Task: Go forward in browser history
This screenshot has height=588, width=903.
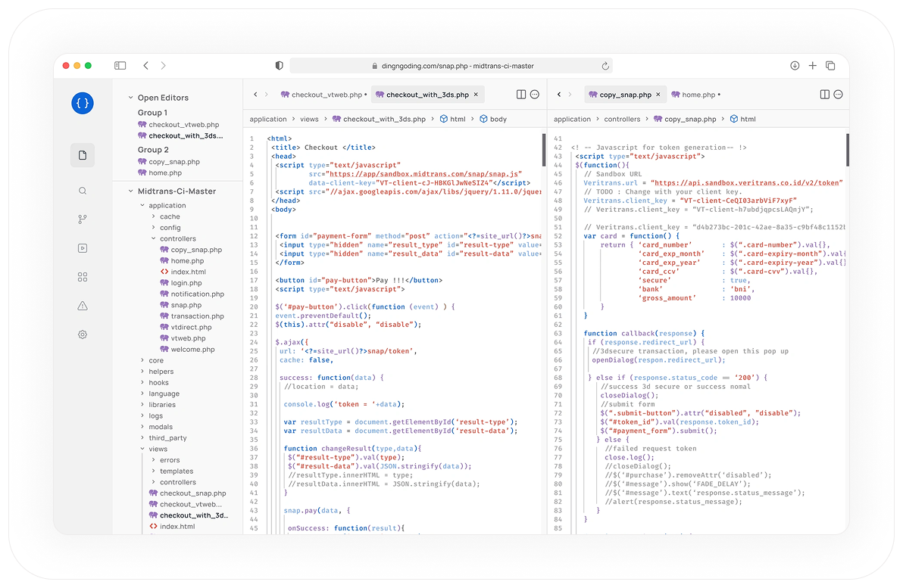Action: click(x=164, y=66)
